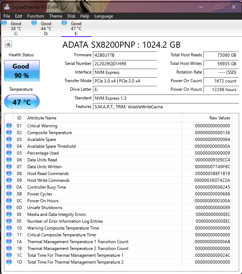Select the C: drive tab at 38 °C
Image resolution: width=242 pixels, height=274 pixels.
point(16,29)
